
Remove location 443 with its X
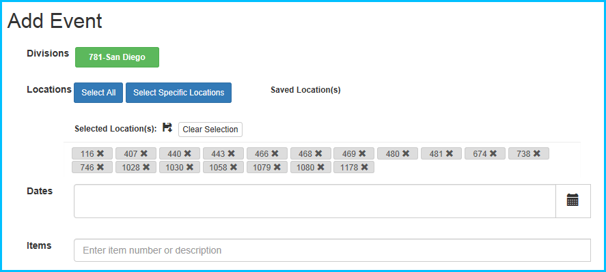tap(232, 153)
